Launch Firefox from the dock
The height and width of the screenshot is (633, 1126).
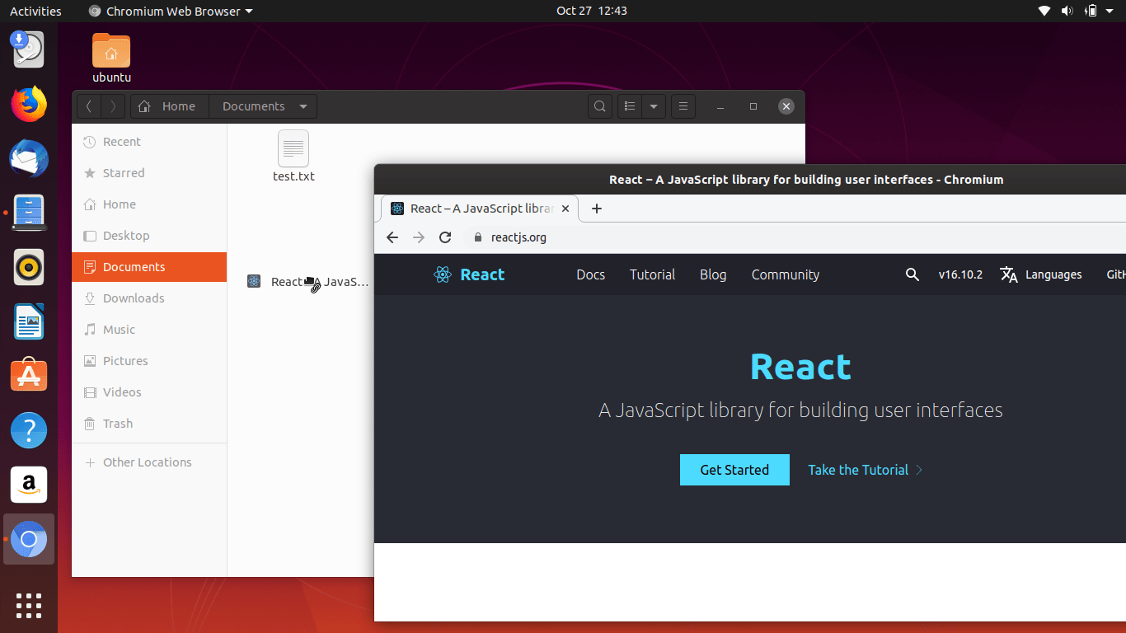point(28,104)
